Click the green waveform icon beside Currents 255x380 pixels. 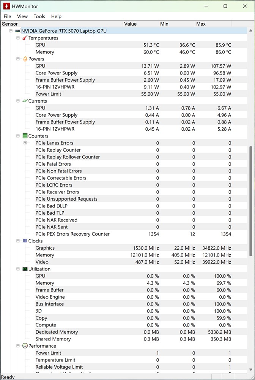25,101
